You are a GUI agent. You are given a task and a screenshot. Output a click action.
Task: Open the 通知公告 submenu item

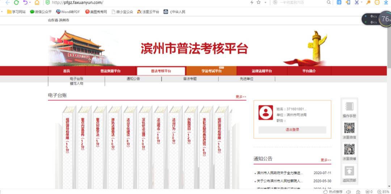[133, 79]
